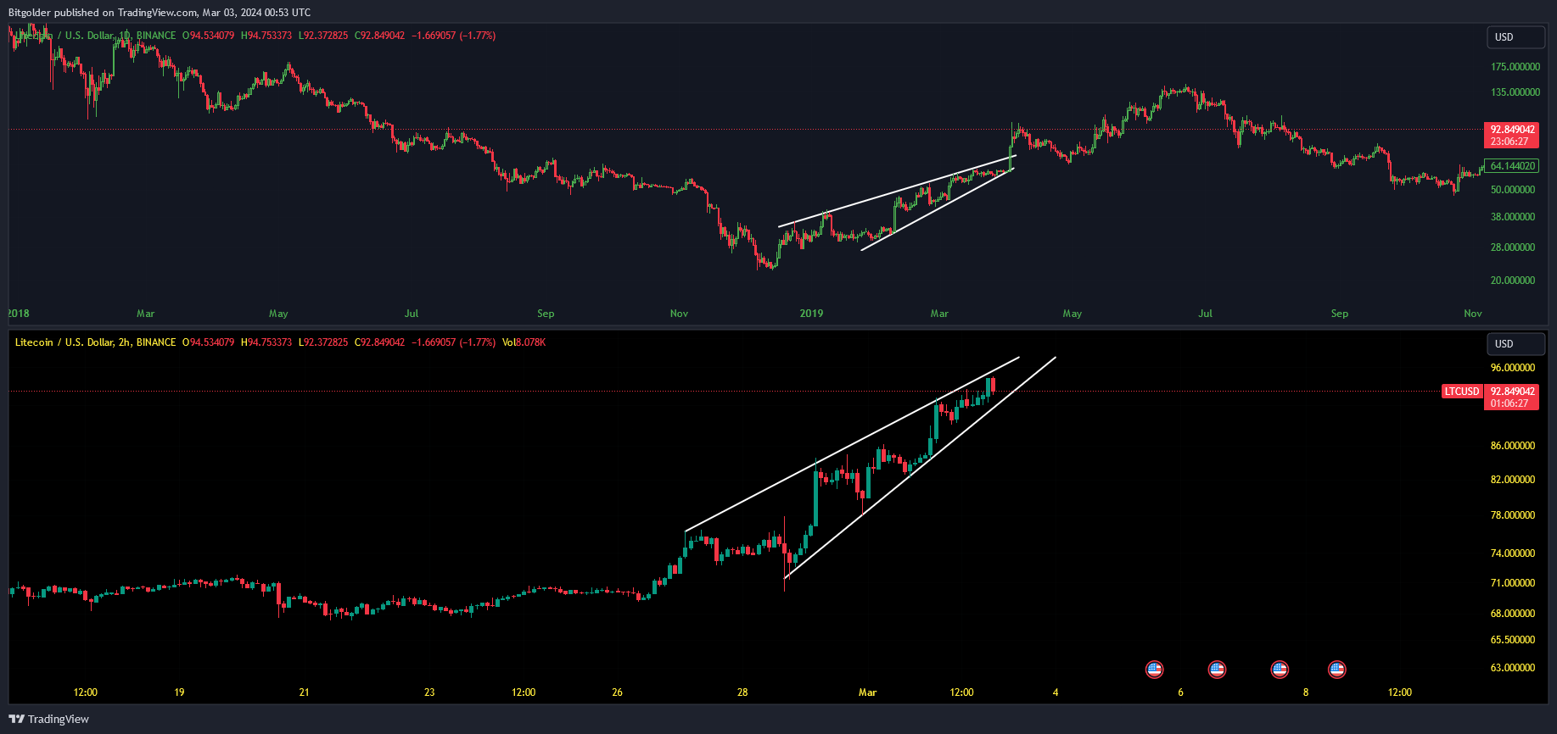Open the USD currency selector on the bottom chart
The height and width of the screenshot is (734, 1557).
pos(1516,344)
